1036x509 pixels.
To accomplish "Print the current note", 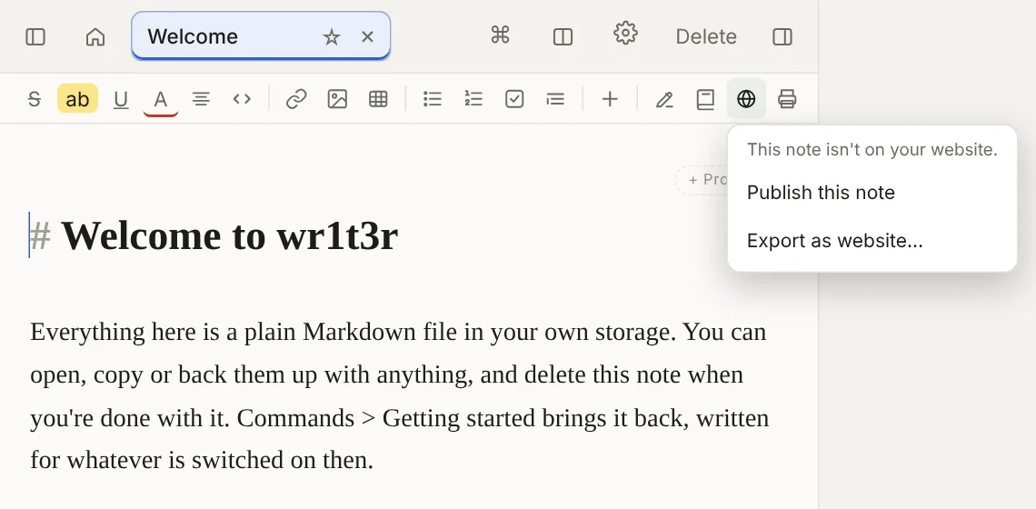I will coord(787,99).
